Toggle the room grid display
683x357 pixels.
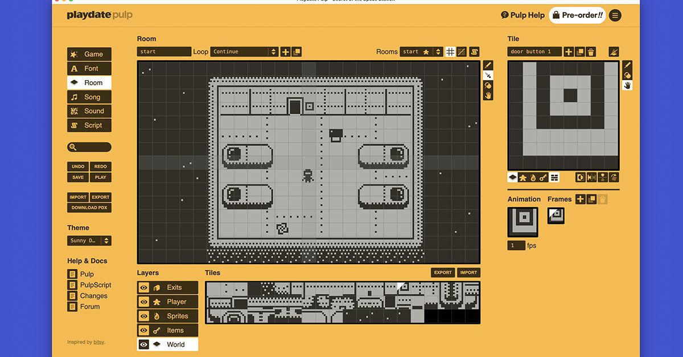[450, 52]
